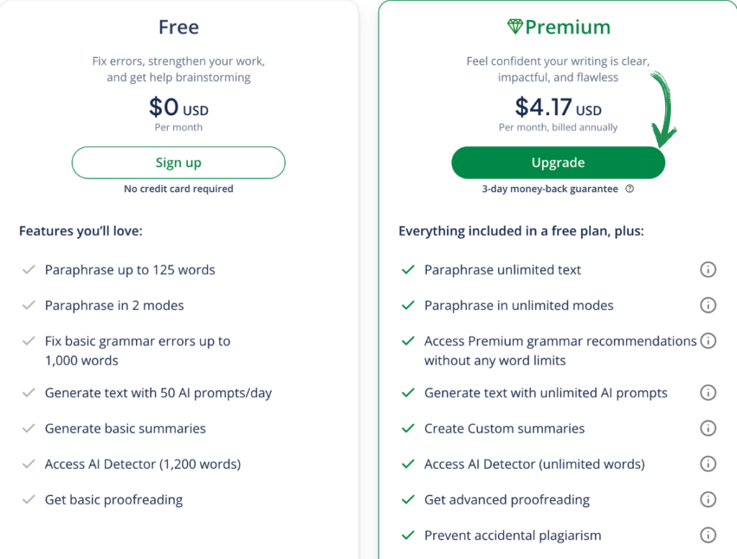Screen dimensions: 737x559
Task: Click the checkmark beside Paraphrase up to 125 words
Action: (29, 270)
